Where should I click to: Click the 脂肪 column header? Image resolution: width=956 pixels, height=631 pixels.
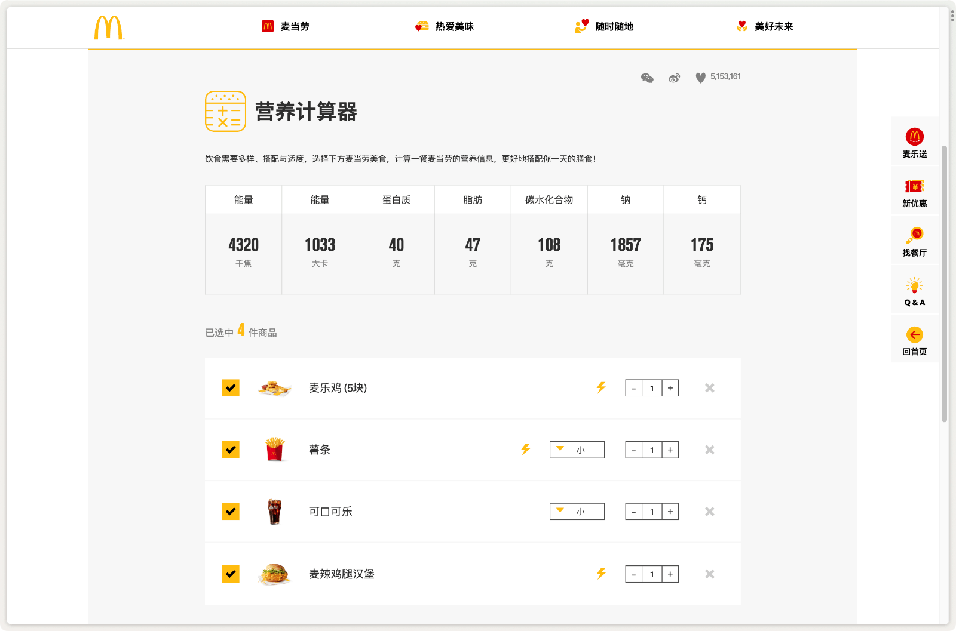pyautogui.click(x=473, y=200)
